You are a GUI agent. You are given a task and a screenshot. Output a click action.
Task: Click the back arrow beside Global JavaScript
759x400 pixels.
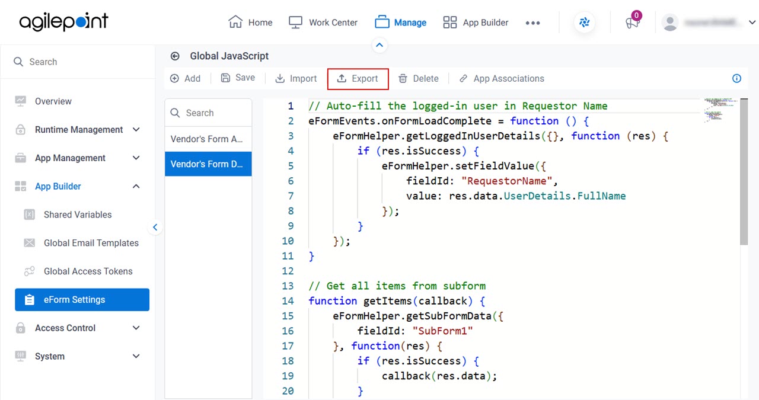click(x=175, y=56)
